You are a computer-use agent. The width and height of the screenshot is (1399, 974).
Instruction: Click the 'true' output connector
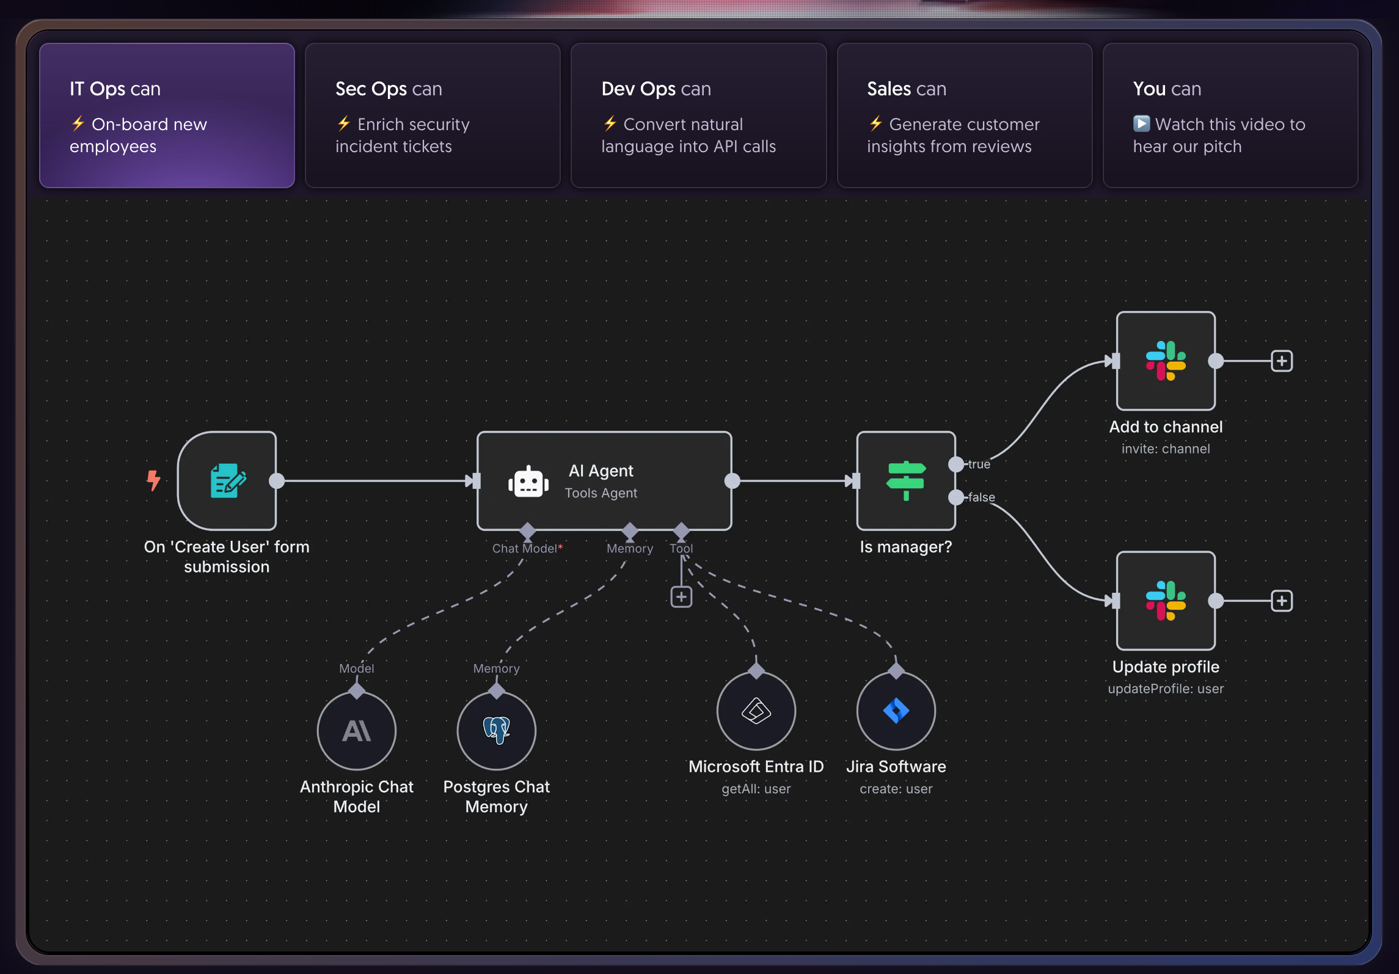(956, 464)
